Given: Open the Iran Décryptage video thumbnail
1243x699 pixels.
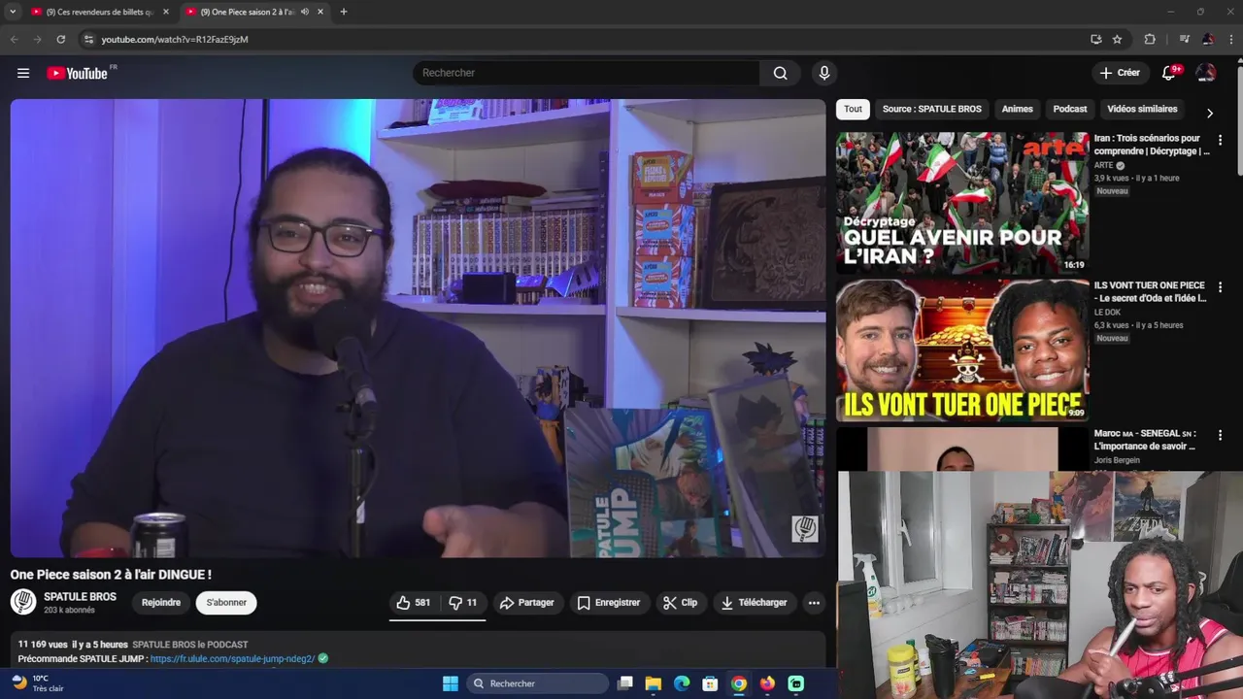Looking at the screenshot, I should point(962,203).
